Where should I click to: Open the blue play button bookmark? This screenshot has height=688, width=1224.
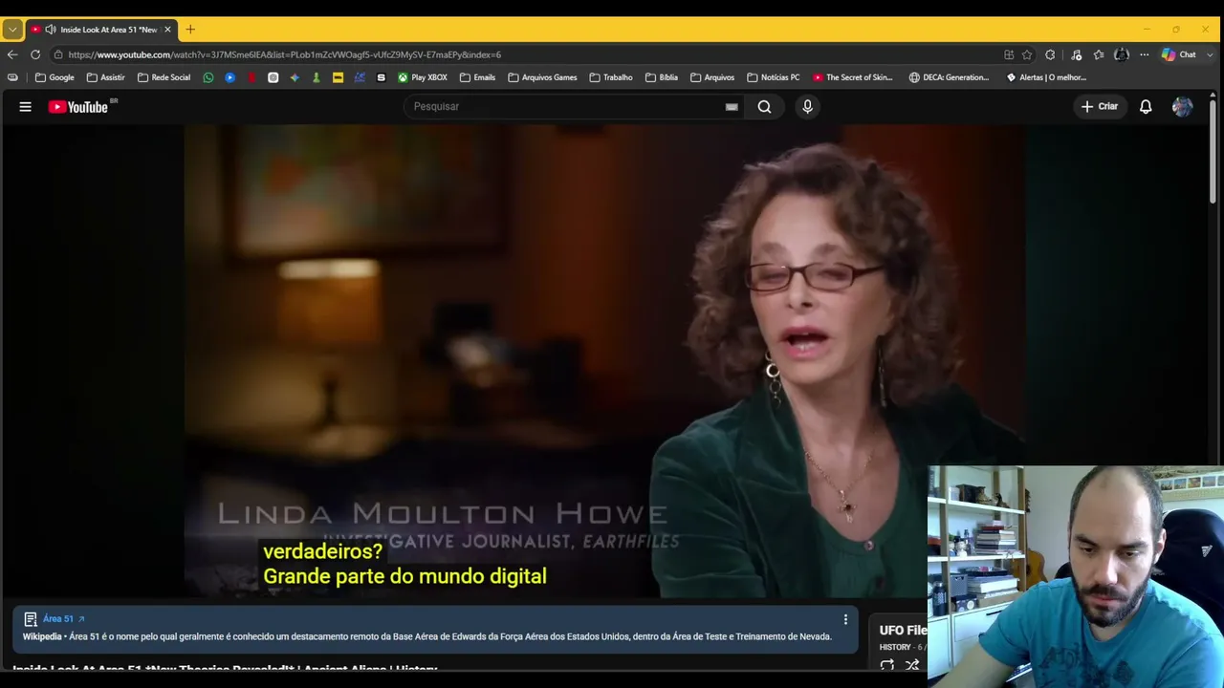click(x=230, y=77)
